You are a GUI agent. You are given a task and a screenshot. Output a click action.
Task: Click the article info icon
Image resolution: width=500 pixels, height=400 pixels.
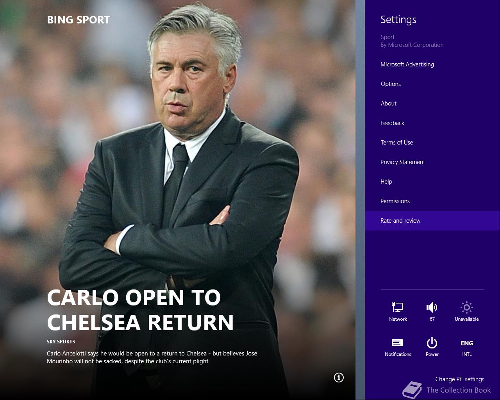point(339,377)
